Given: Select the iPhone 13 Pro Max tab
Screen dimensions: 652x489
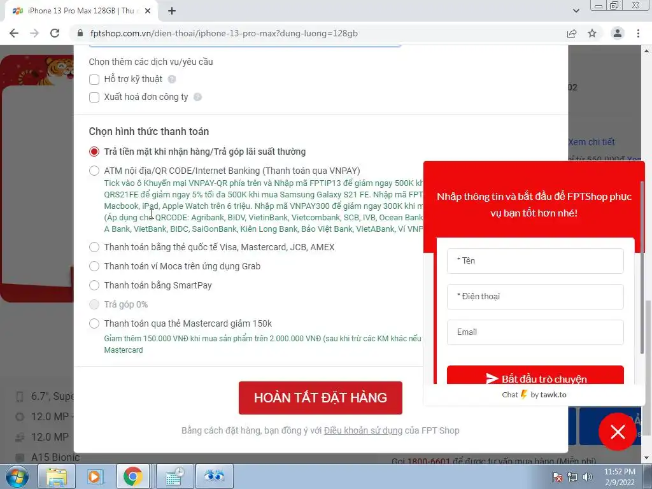Looking at the screenshot, I should click(81, 11).
